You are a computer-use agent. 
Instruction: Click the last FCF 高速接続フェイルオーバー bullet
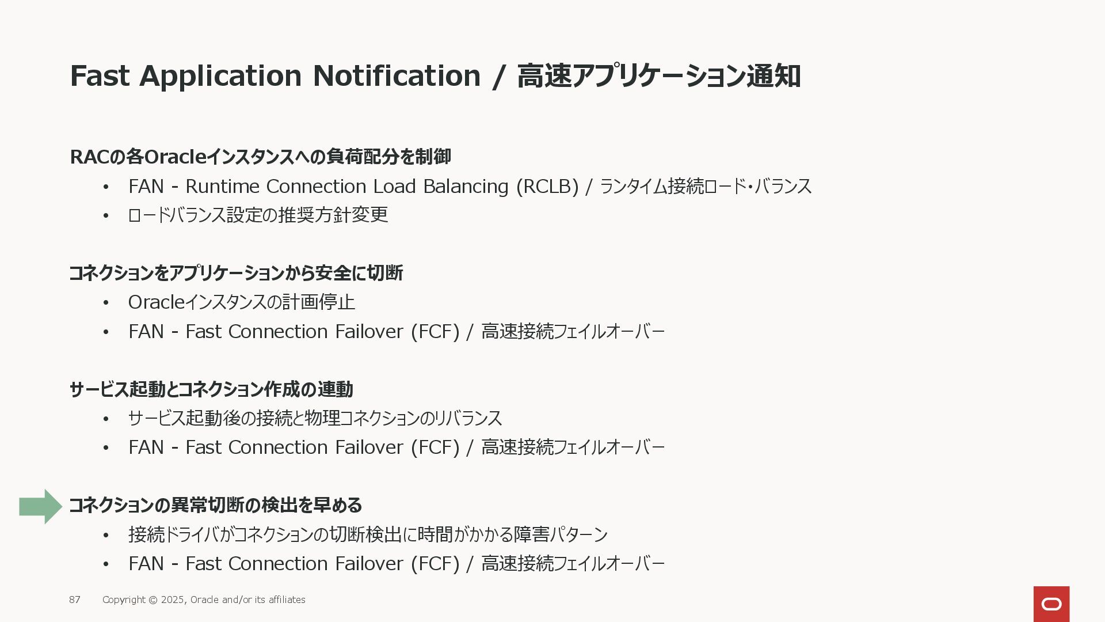click(x=396, y=564)
